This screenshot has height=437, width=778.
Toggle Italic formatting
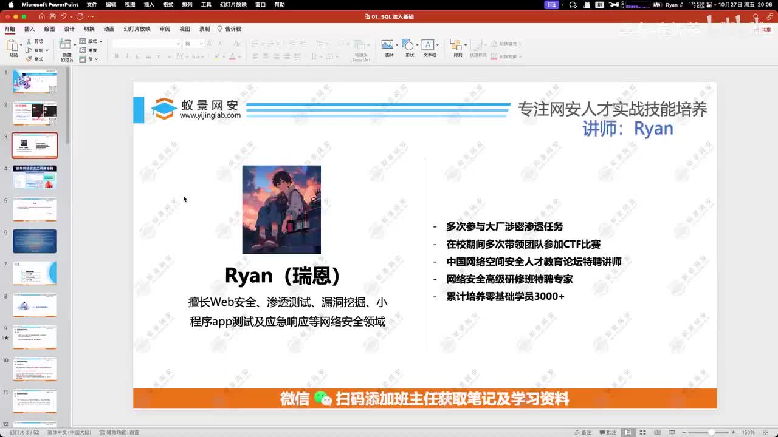point(127,56)
